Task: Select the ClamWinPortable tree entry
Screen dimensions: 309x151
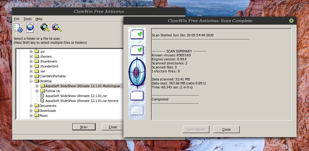Action: [x=53, y=76]
